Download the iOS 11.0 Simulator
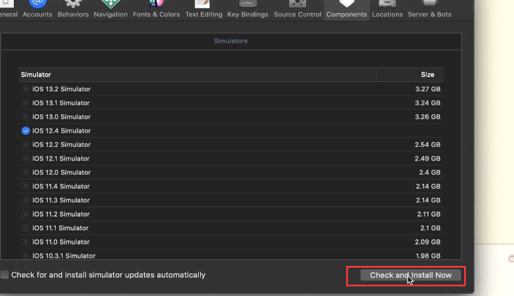 point(26,242)
